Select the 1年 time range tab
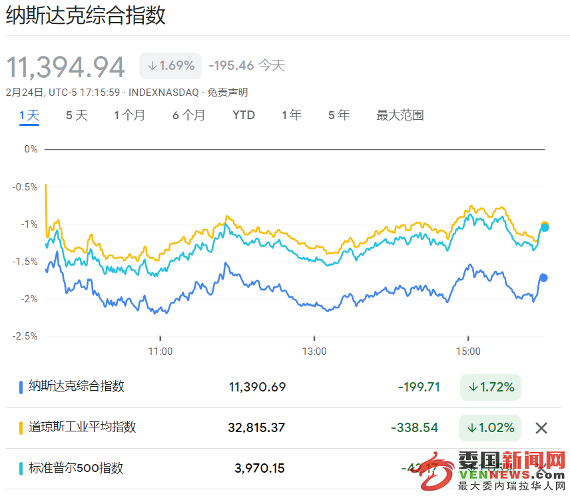570x496 pixels. click(x=292, y=116)
